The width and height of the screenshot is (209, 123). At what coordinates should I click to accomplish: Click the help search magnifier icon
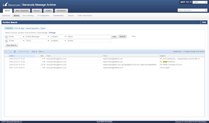[x=206, y=10]
